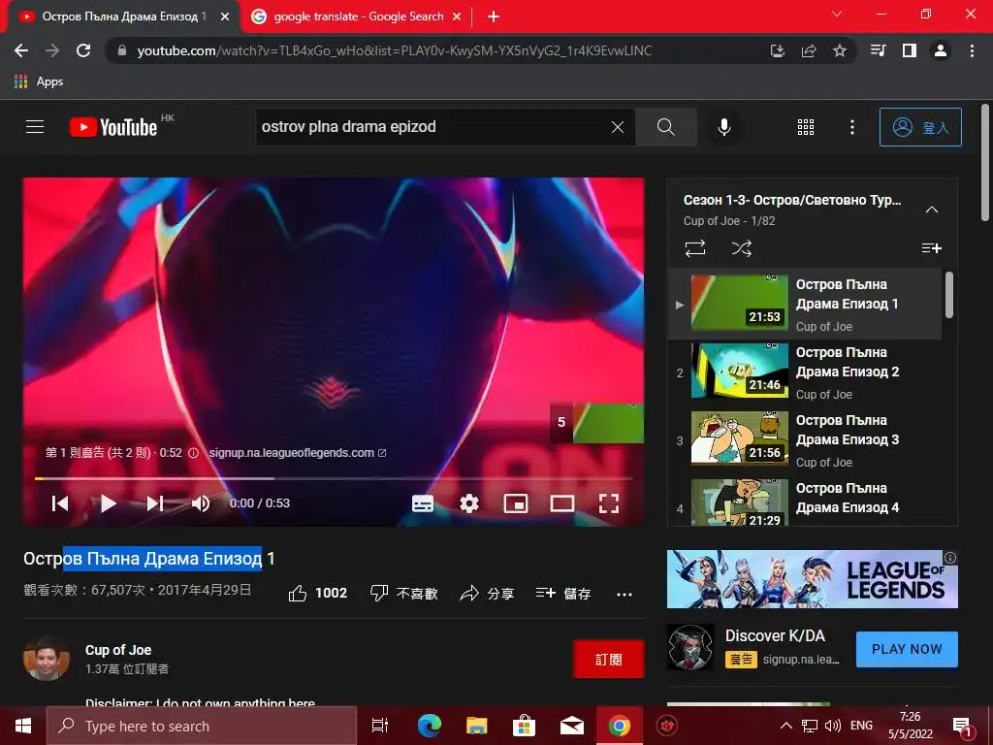Open the YouTube apps grid icon
The width and height of the screenshot is (993, 745).
pyautogui.click(x=806, y=127)
